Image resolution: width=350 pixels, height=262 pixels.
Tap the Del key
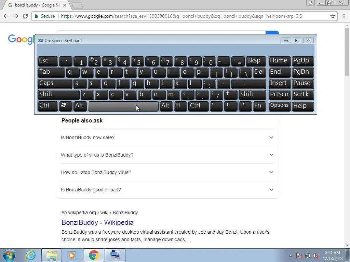259,72
